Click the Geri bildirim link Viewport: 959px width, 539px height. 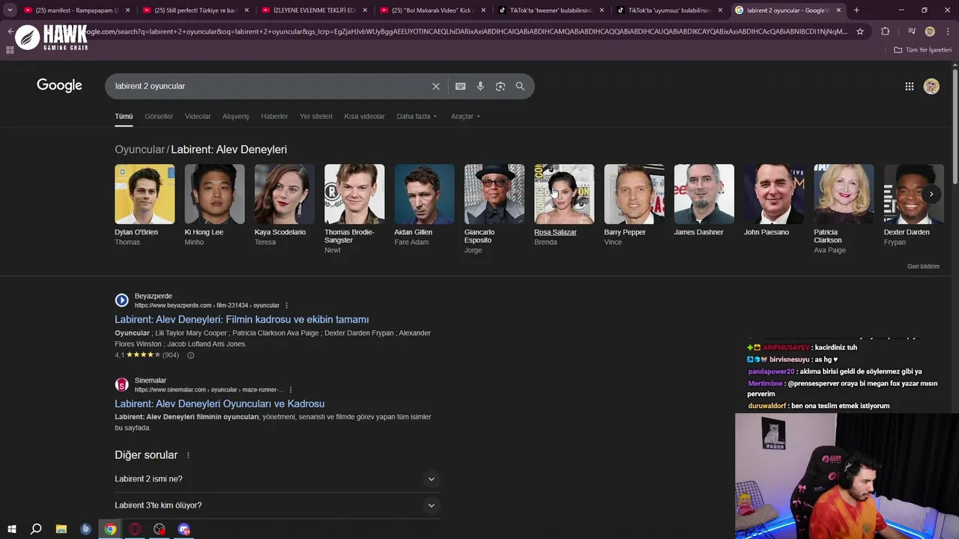tap(923, 267)
